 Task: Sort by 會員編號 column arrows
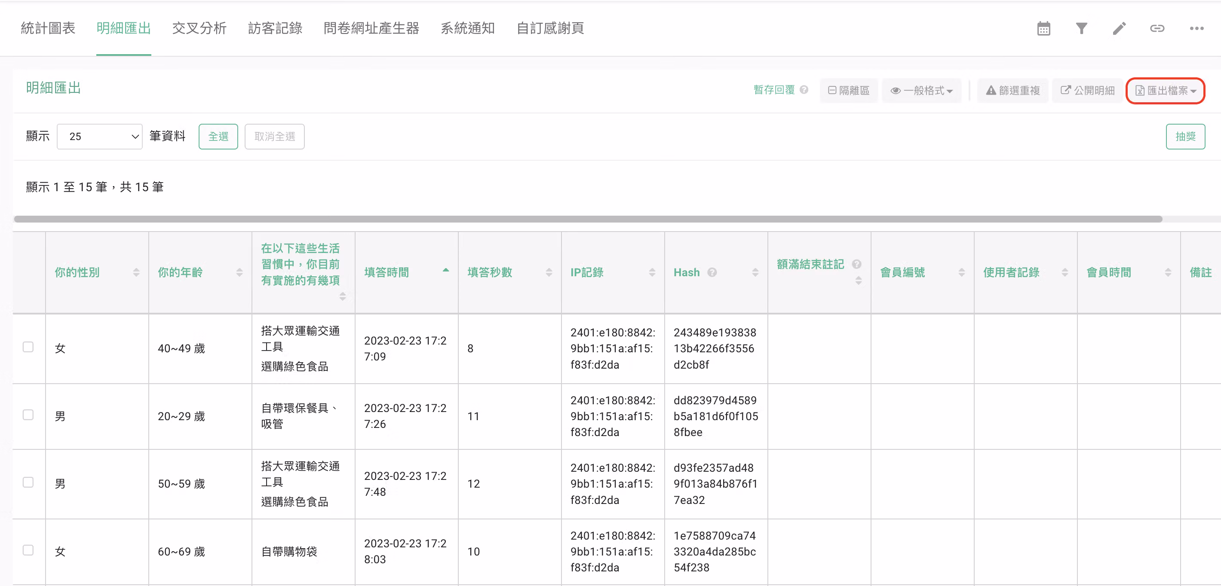tap(962, 272)
